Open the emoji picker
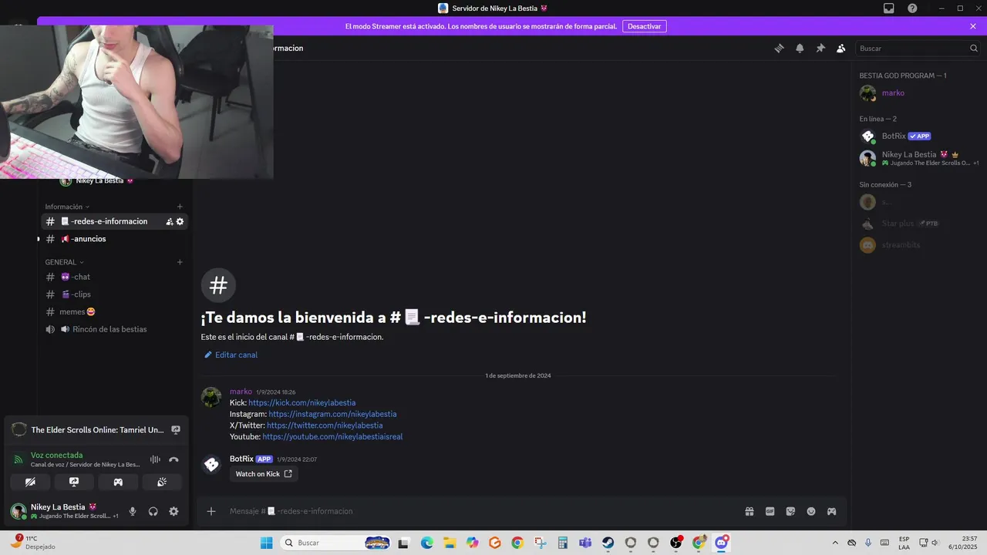 click(811, 511)
